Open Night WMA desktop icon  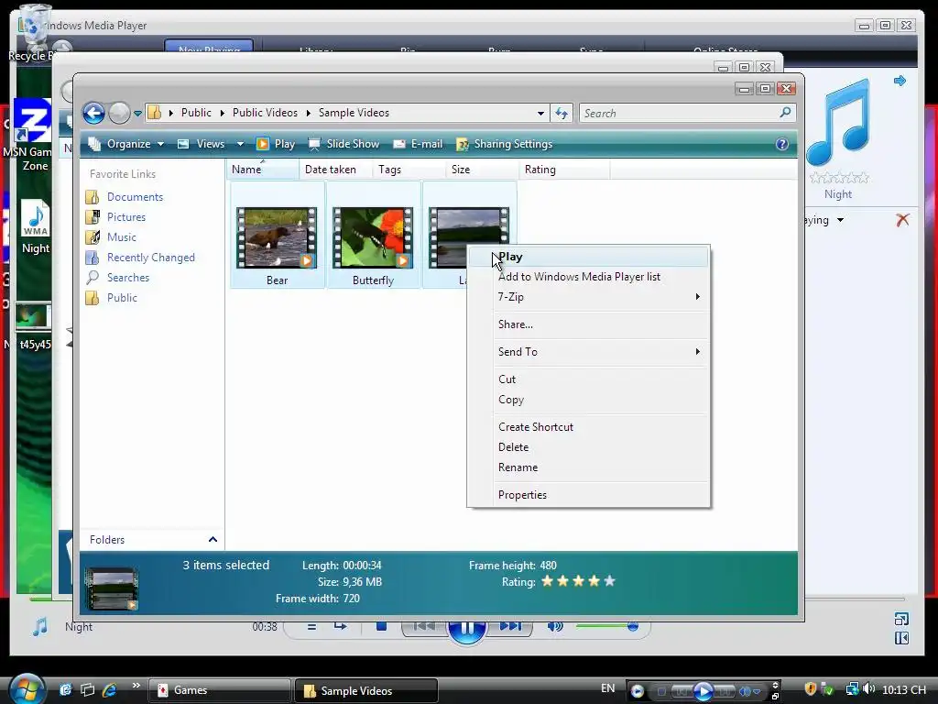tap(36, 227)
